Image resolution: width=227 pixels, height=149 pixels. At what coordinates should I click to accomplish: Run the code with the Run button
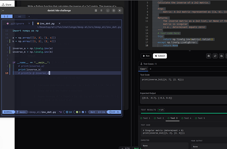(146, 56)
